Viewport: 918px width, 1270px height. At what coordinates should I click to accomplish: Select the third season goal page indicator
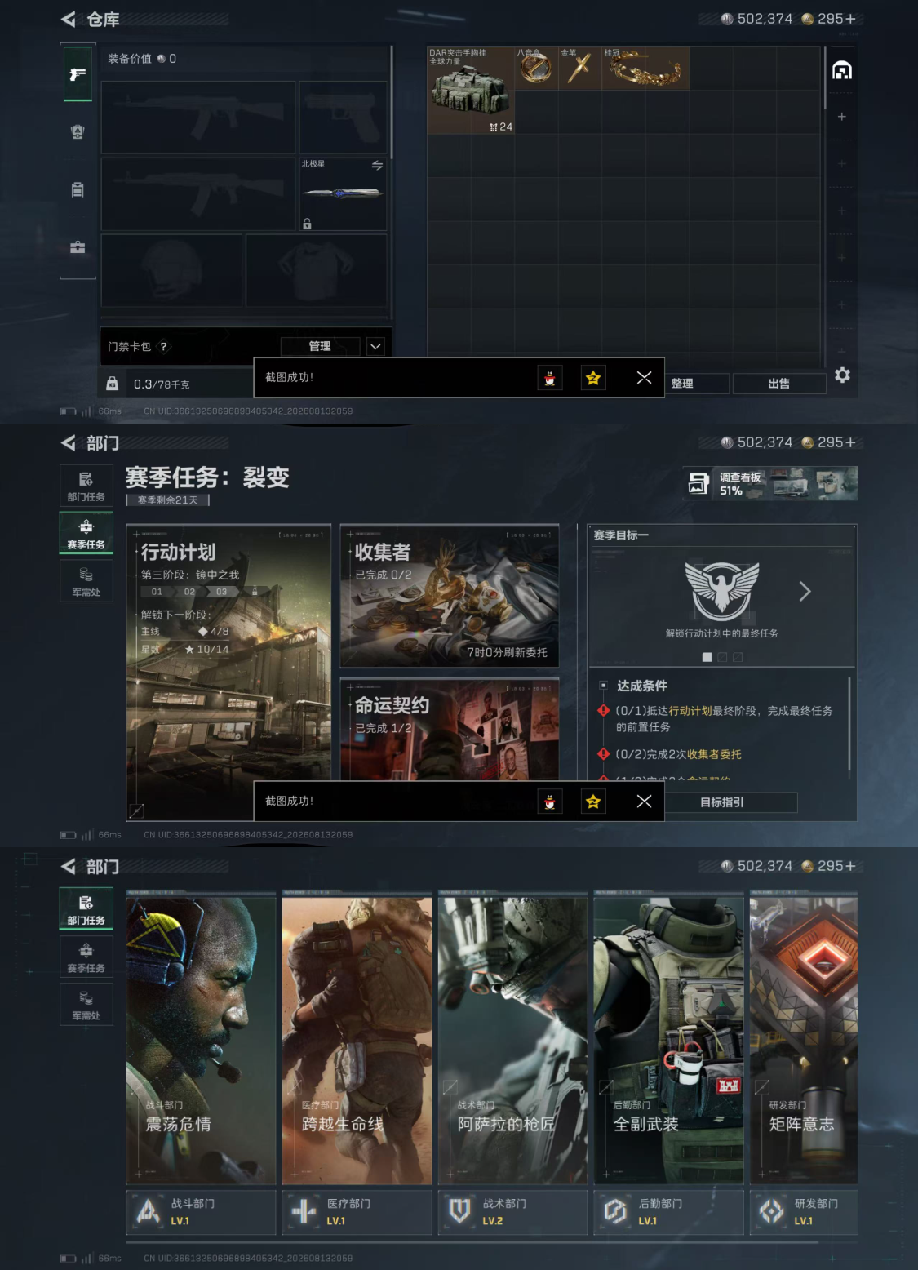(x=738, y=657)
